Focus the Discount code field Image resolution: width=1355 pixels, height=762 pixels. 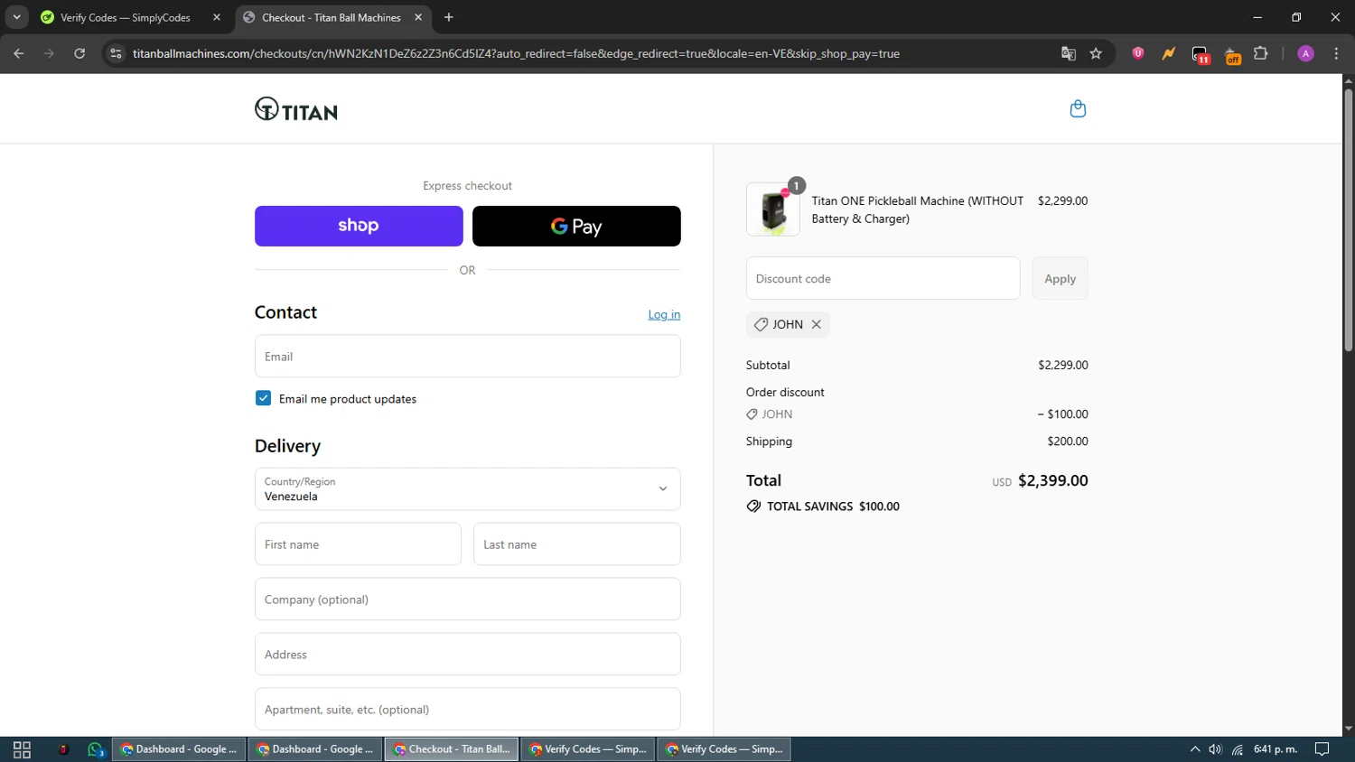[x=883, y=278]
